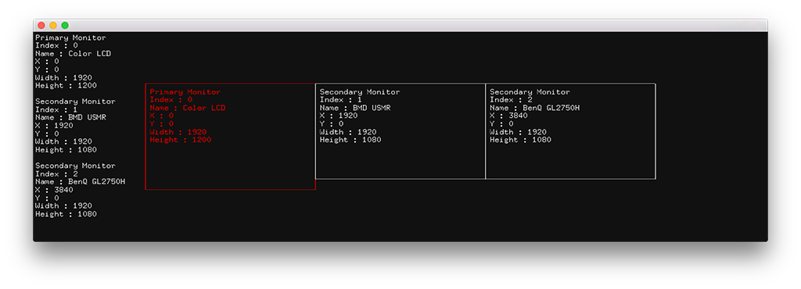
Task: Click the white BMD USMR monitor rectangle
Action: click(x=400, y=131)
